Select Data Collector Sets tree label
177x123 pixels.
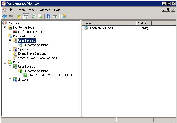click(x=26, y=36)
